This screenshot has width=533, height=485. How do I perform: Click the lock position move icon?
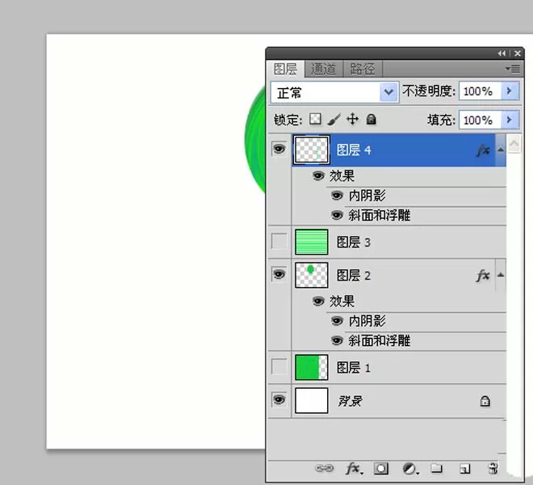352,120
